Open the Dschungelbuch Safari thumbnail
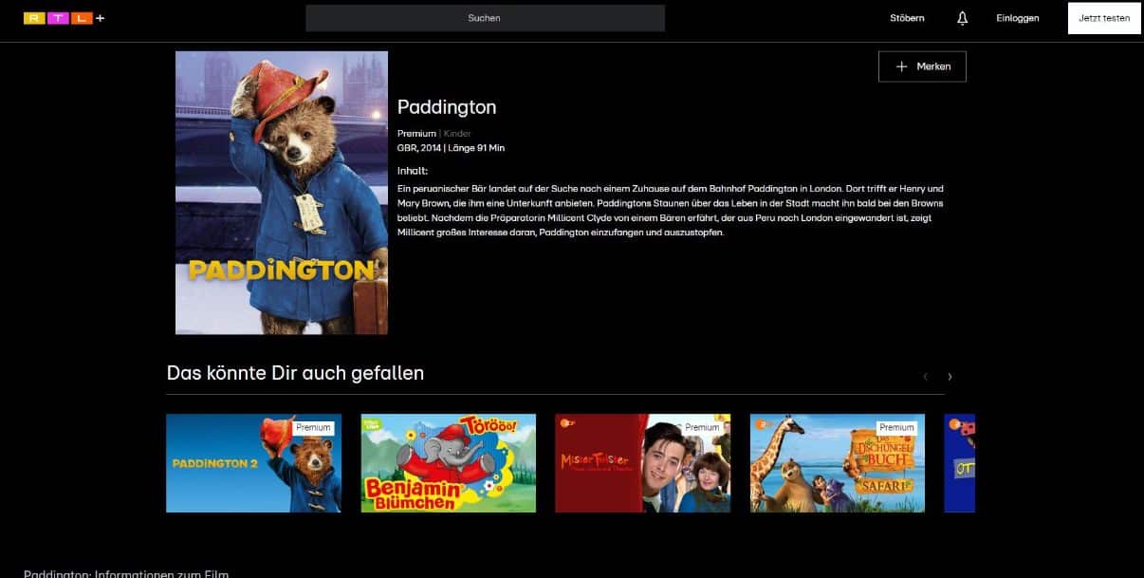The image size is (1144, 578). pos(838,463)
